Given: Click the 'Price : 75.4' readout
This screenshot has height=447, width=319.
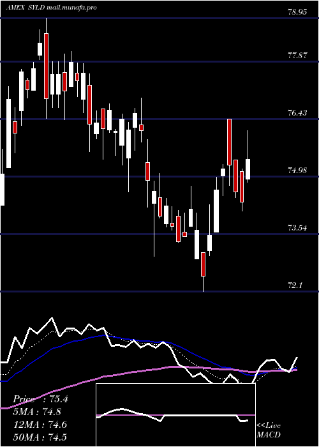Looking at the screenshot, I should (40, 399).
